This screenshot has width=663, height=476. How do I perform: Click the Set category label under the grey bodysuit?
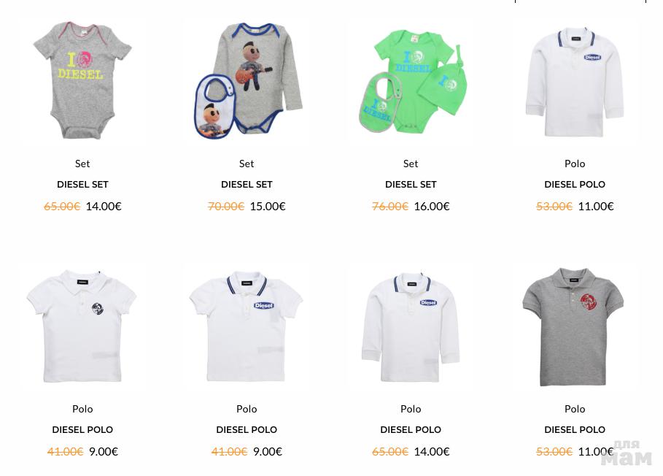(82, 164)
